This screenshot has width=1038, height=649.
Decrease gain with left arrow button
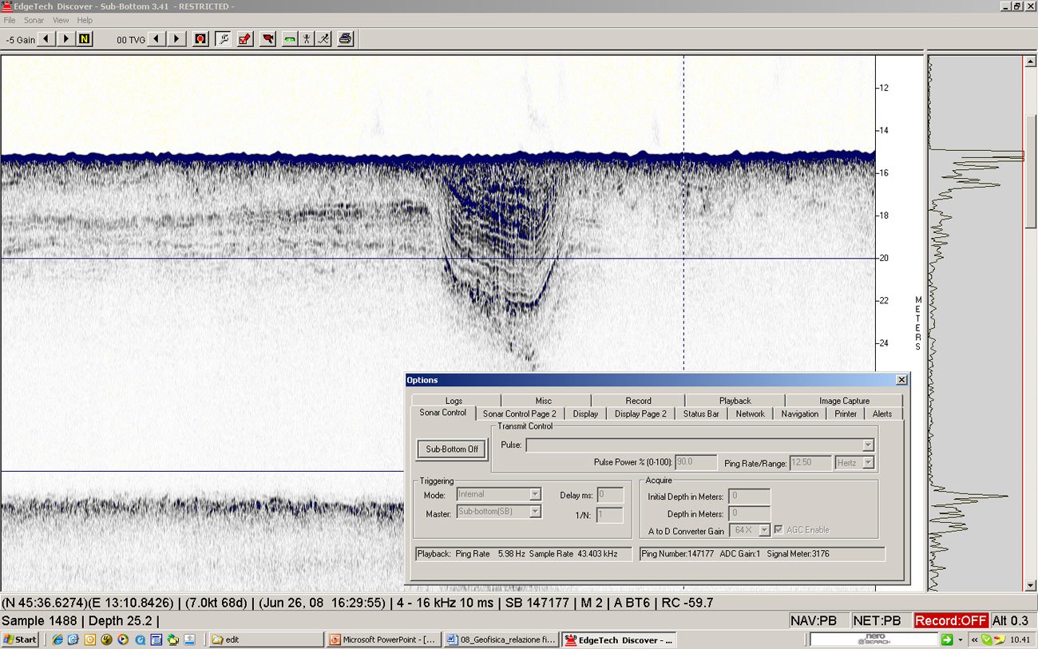pyautogui.click(x=47, y=39)
